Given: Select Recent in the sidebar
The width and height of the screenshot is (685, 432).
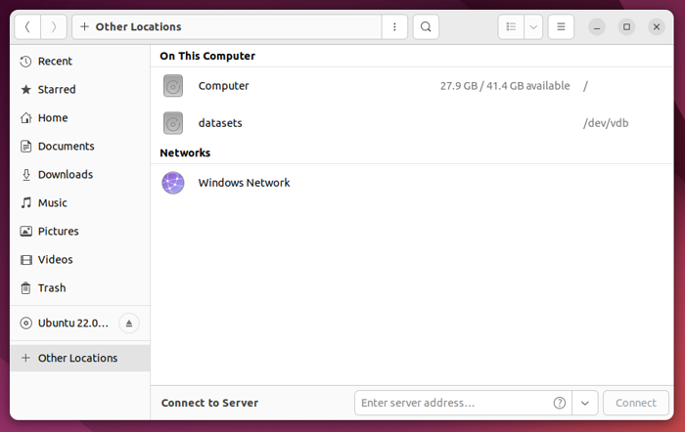Looking at the screenshot, I should [55, 62].
